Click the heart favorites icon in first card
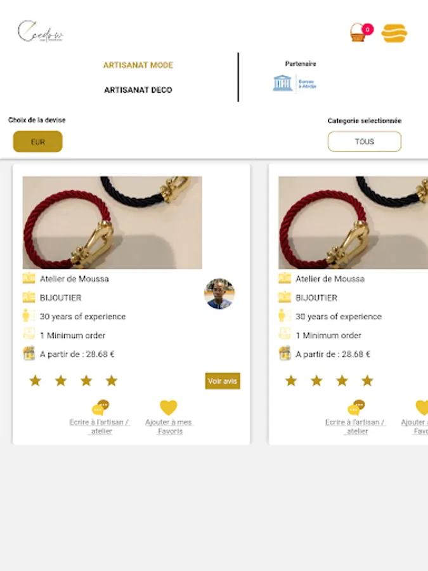 (x=169, y=407)
